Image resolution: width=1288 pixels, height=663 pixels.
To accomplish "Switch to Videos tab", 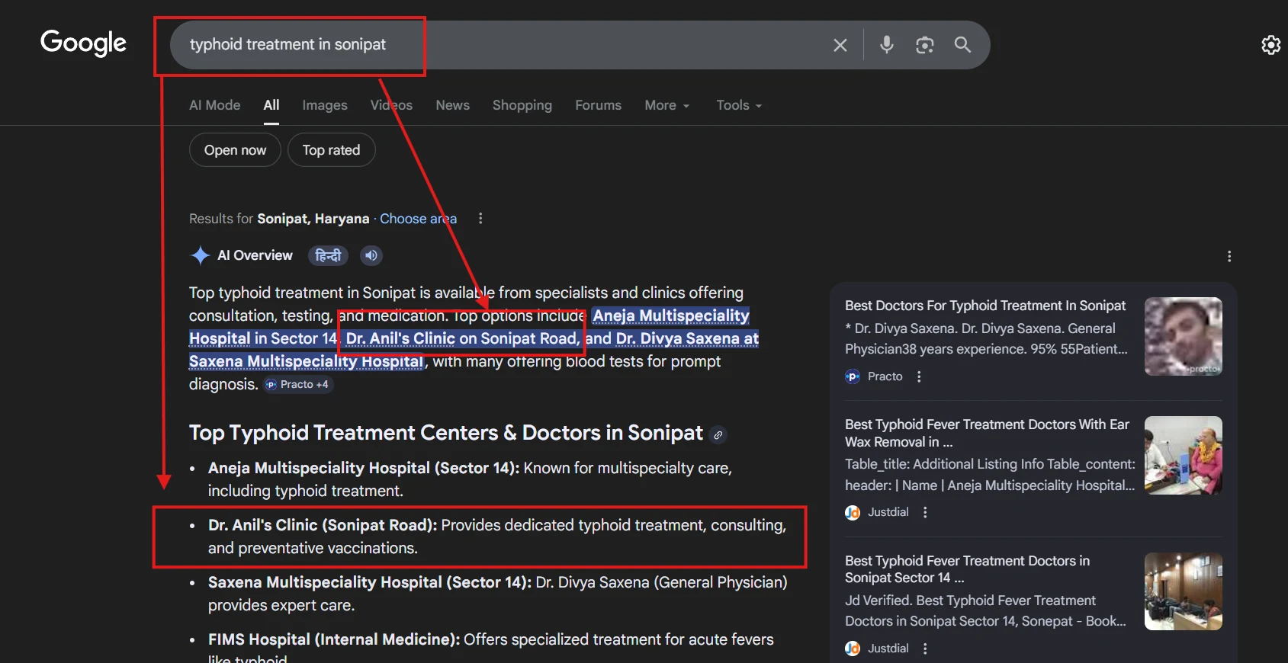I will 391,105.
